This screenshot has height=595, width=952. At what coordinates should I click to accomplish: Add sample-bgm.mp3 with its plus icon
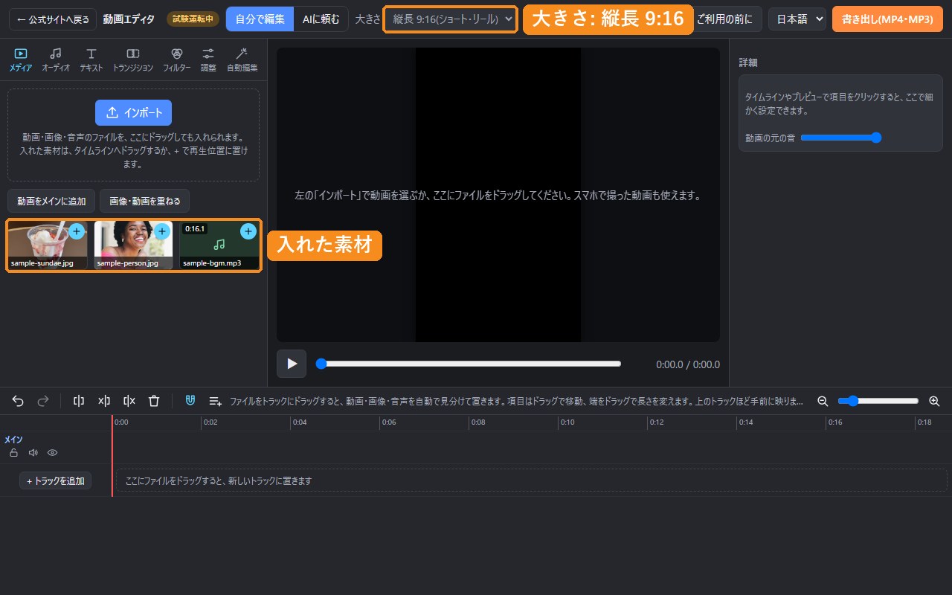[x=248, y=231]
